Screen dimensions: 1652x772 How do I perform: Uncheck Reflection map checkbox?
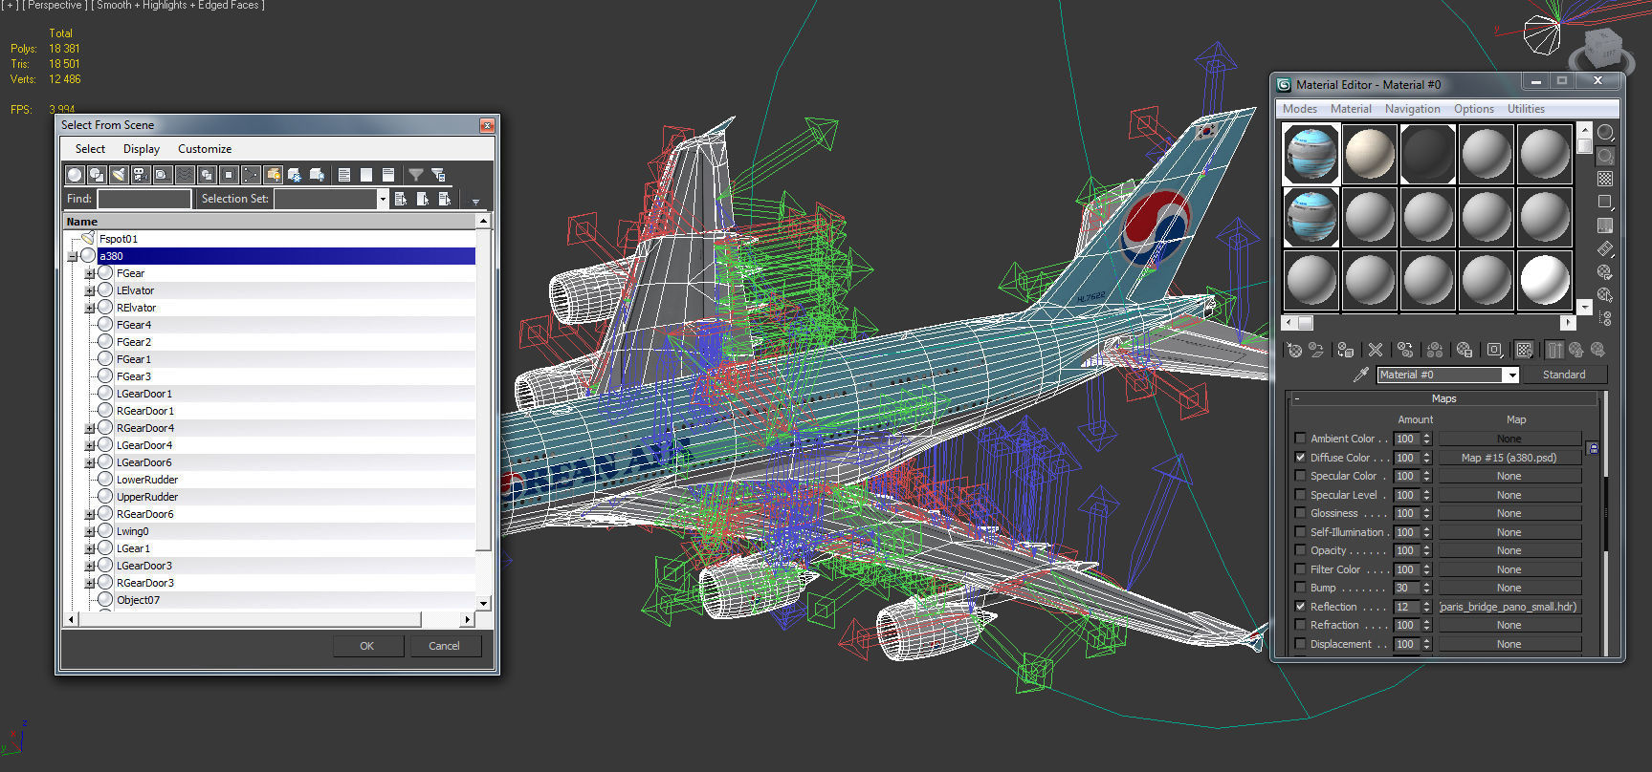pos(1300,606)
